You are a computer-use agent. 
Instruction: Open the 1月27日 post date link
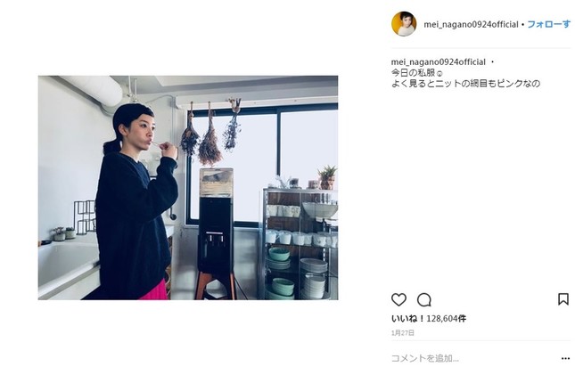pos(403,333)
